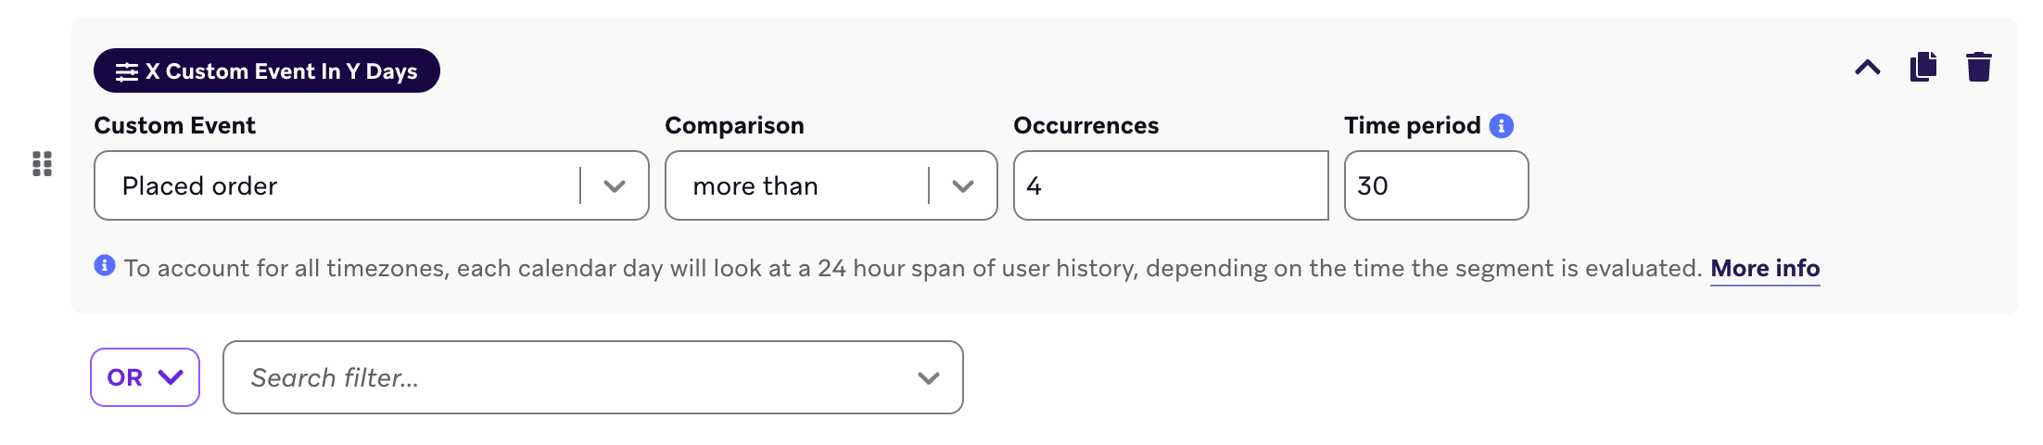The height and width of the screenshot is (445, 2043).
Task: Grab the six-dot drag handle
Action: (x=42, y=164)
